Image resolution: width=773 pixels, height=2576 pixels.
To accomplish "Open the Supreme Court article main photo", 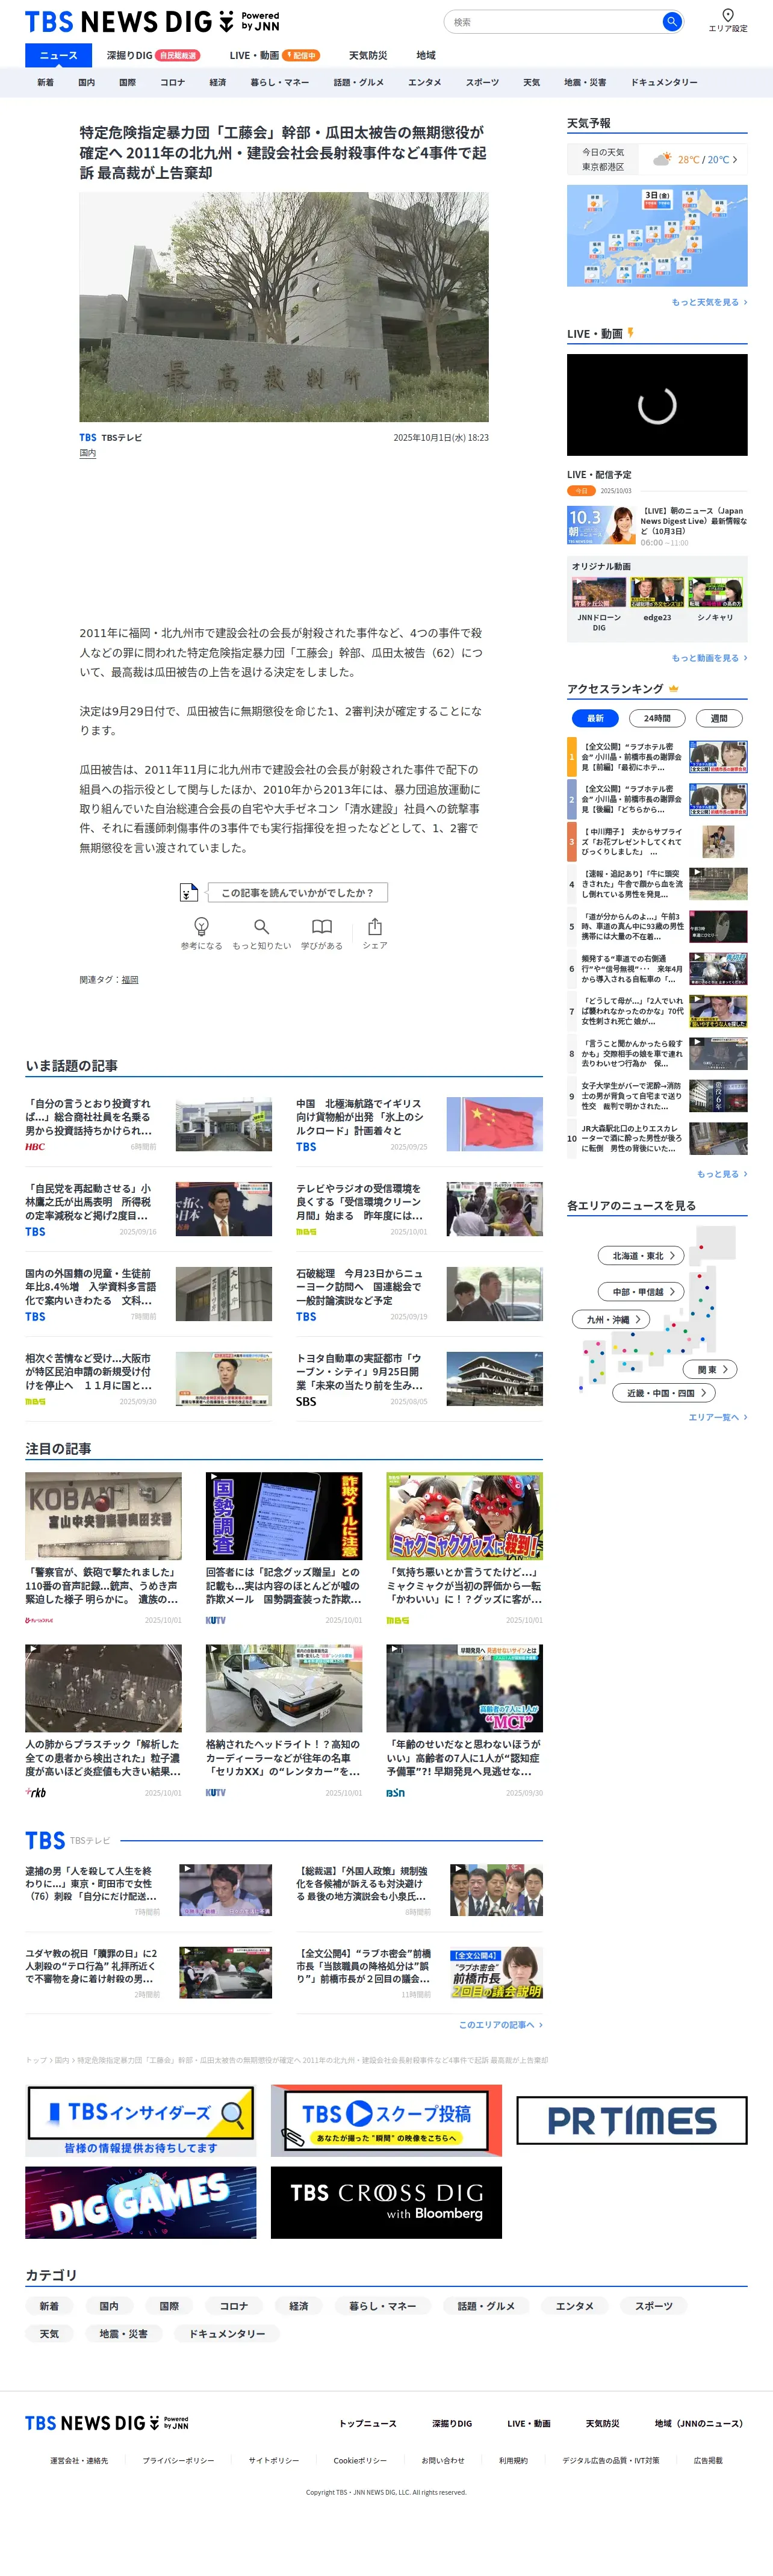I will 284,307.
